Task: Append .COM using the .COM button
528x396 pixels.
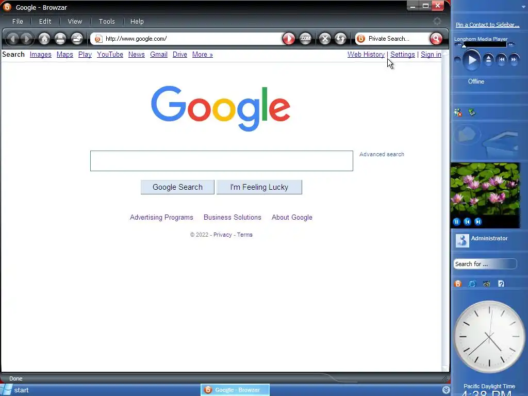Action: tap(305, 39)
